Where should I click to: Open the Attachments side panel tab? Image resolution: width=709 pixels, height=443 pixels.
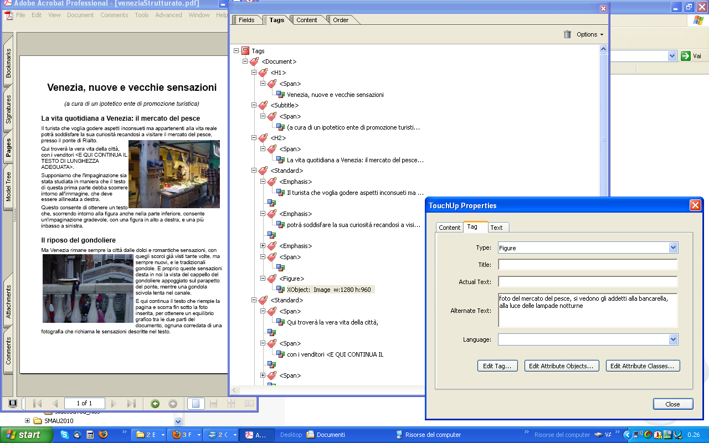click(8, 302)
